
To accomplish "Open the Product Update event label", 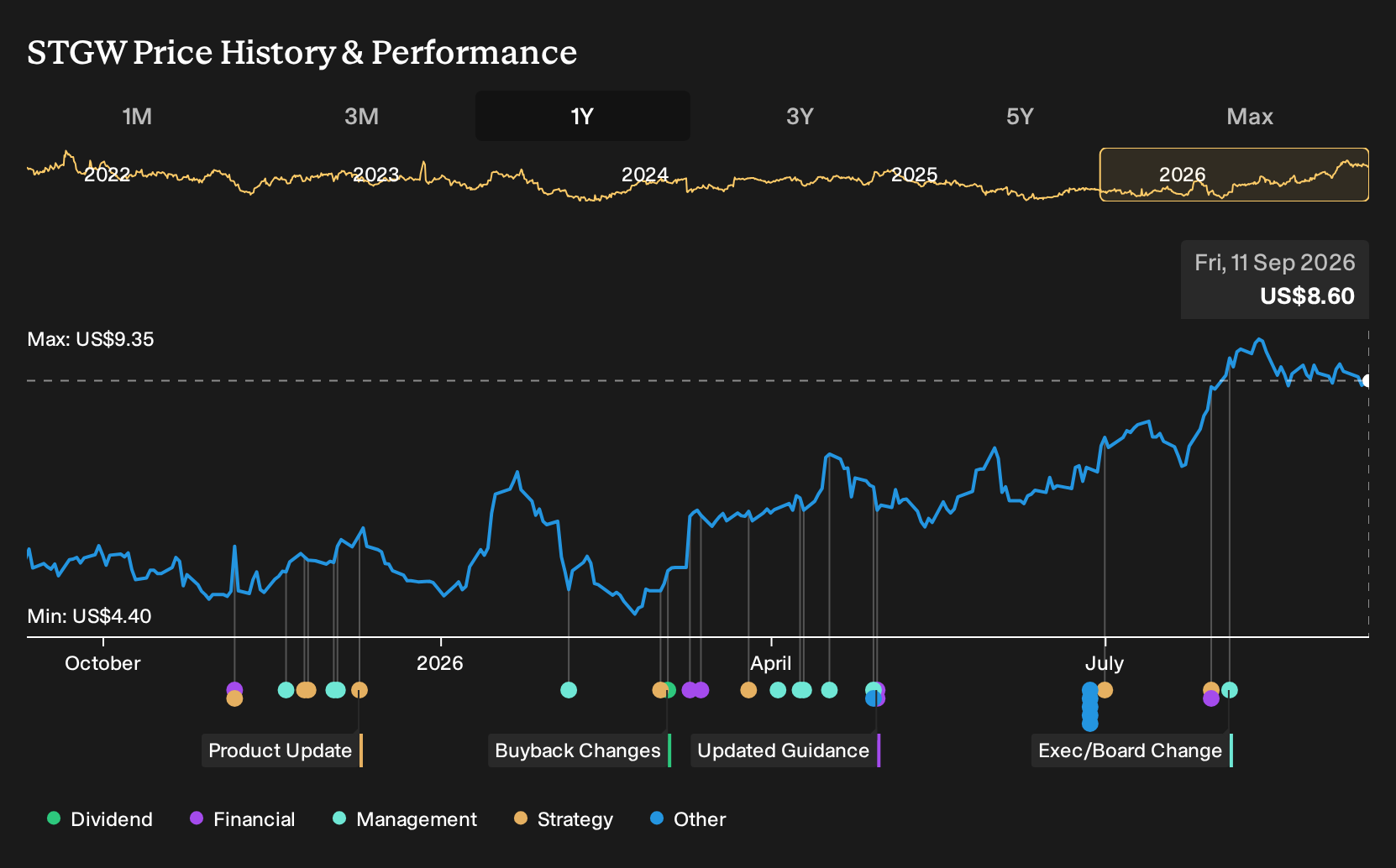I will point(282,750).
